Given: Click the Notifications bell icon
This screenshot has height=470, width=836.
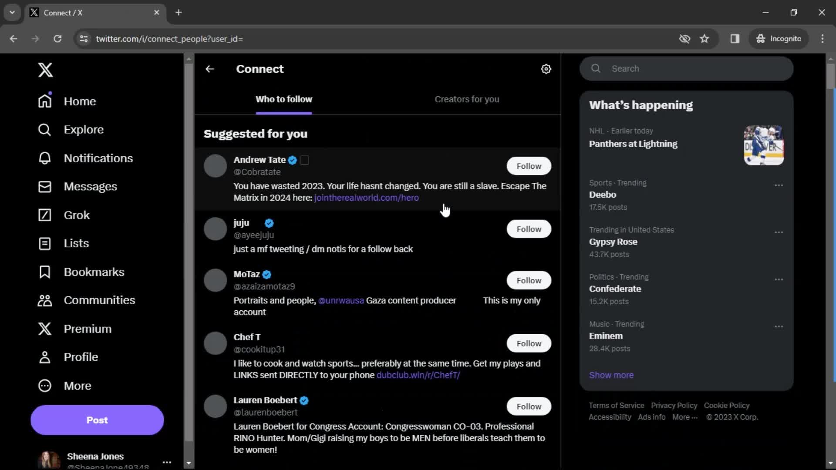Looking at the screenshot, I should [45, 158].
